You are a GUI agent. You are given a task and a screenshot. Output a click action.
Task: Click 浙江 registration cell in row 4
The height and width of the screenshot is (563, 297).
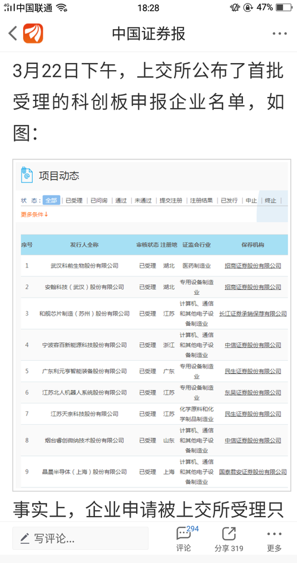coord(169,345)
